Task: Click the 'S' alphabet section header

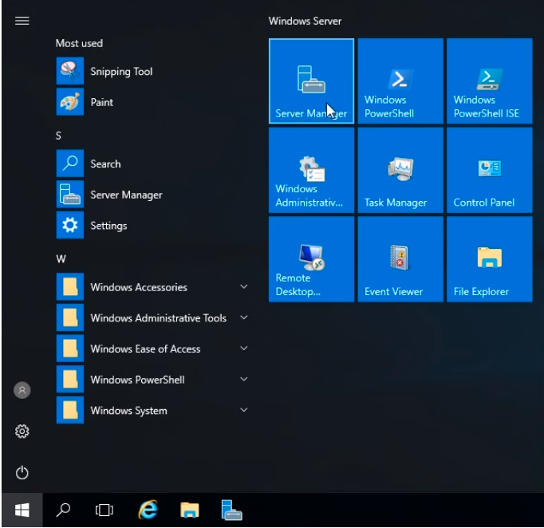Action: pos(58,136)
